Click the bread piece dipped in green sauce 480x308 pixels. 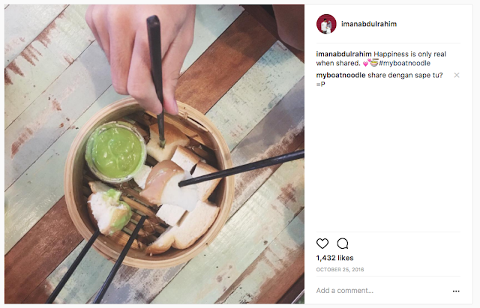coord(109,211)
